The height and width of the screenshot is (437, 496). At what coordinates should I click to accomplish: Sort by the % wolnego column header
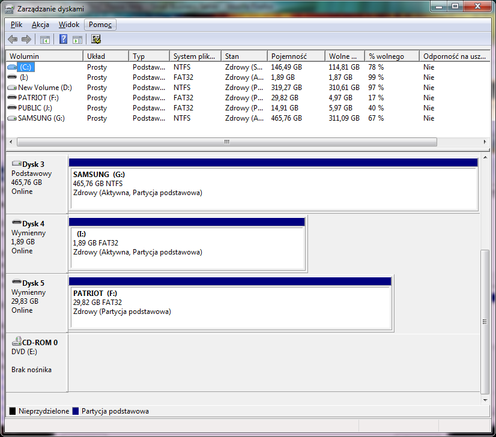coord(392,56)
